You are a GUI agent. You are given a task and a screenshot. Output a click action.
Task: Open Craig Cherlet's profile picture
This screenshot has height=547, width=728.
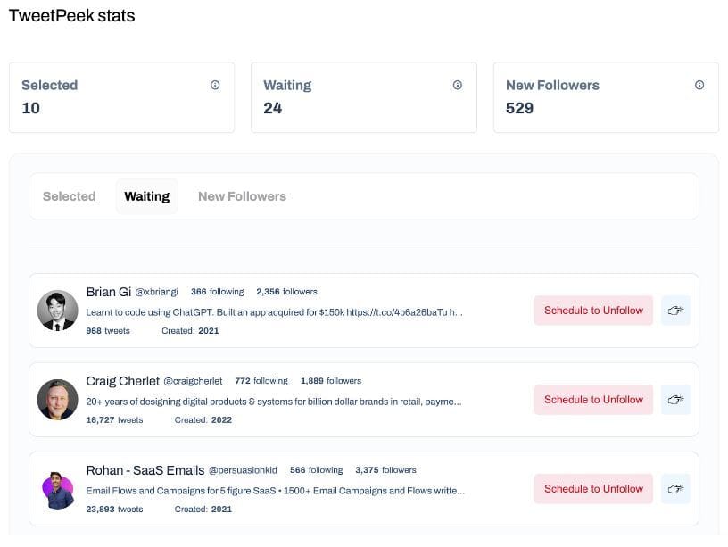click(57, 400)
